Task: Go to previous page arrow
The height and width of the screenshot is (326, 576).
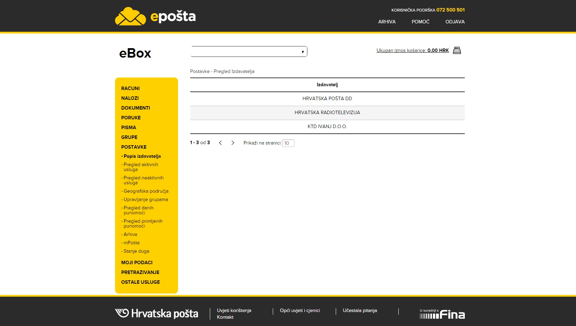Action: pyautogui.click(x=220, y=143)
